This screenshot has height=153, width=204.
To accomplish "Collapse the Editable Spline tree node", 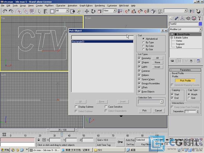I will tap(171, 38).
